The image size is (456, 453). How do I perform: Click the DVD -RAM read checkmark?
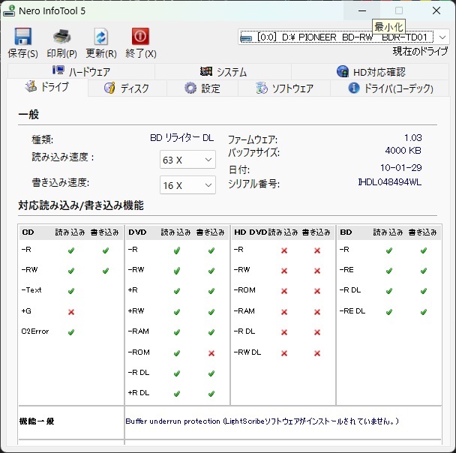(177, 332)
